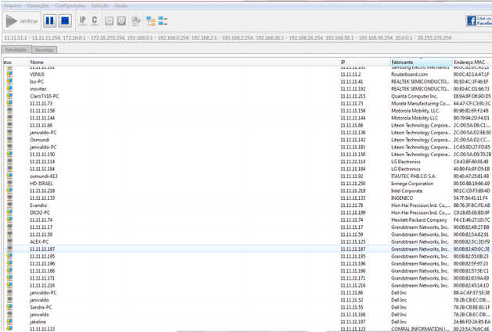Click the status icon of HD-ISRAEL row
Screen dimensions: 492x332
[9, 184]
